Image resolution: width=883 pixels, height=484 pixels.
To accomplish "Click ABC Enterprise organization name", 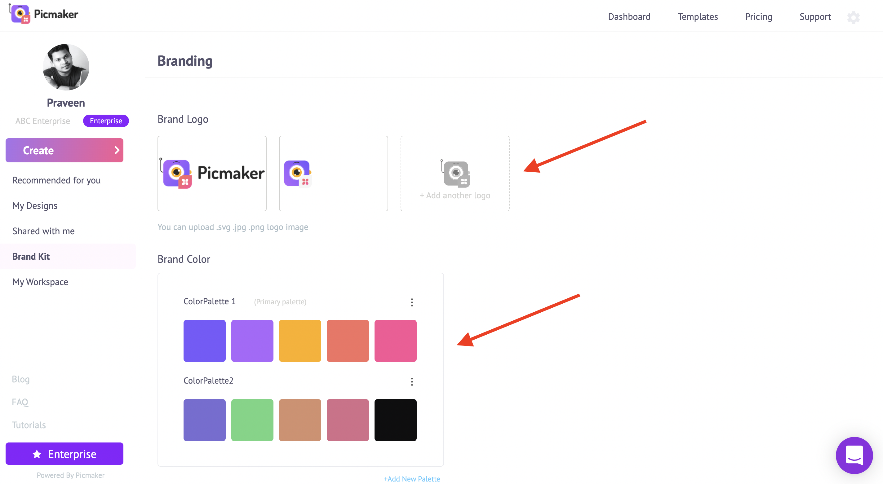I will (42, 121).
